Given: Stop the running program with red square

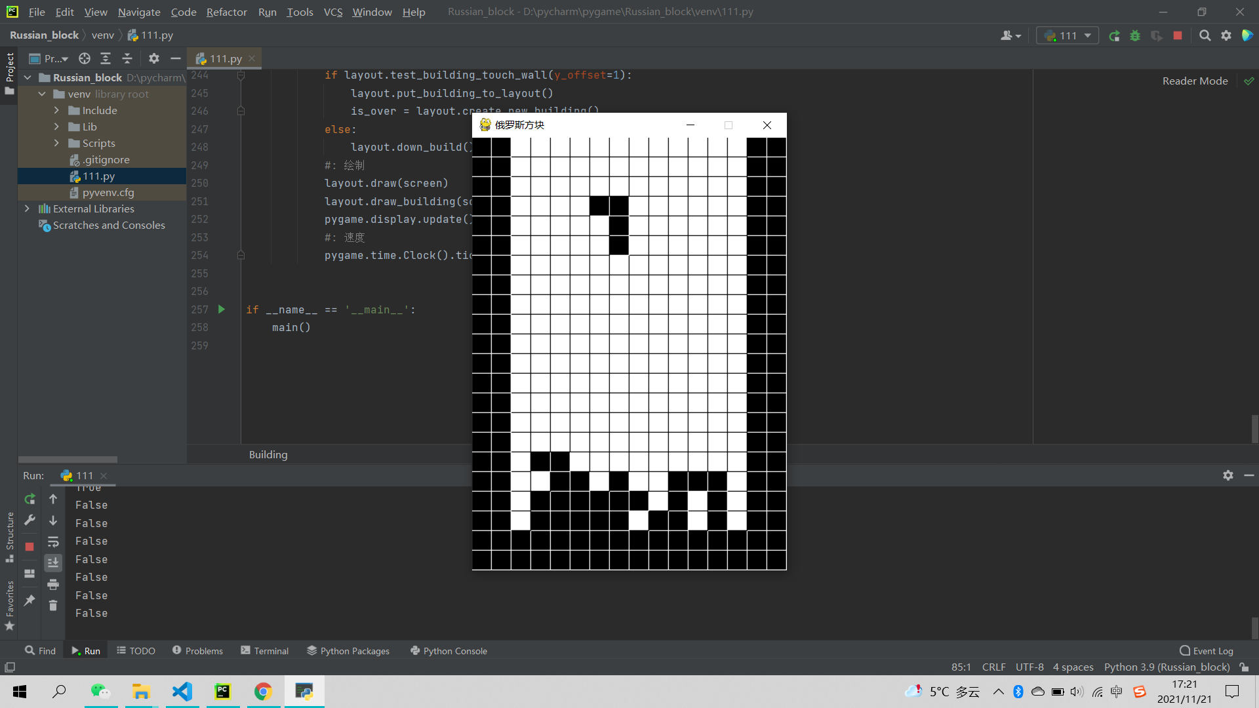Looking at the screenshot, I should coord(1178,36).
